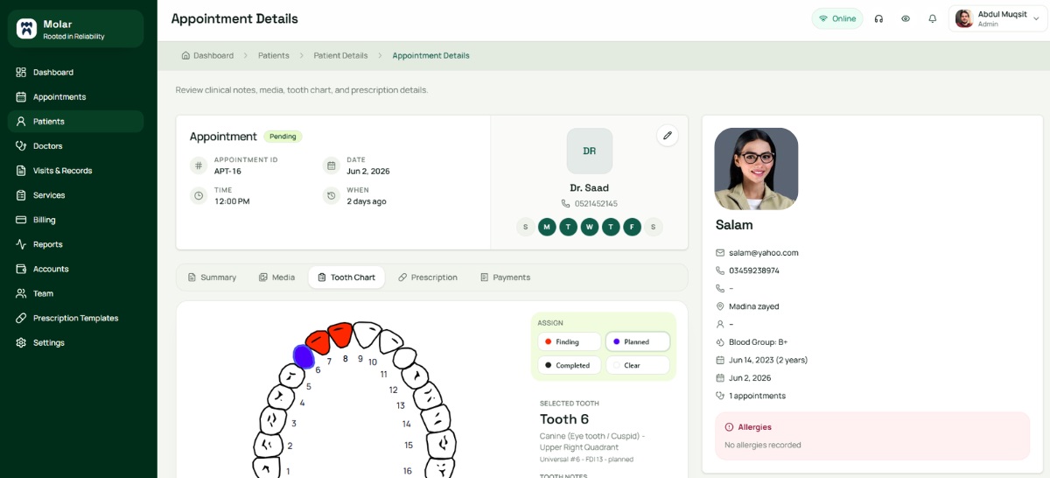1050x478 pixels.
Task: Click the Pending status badge
Action: [x=283, y=137]
